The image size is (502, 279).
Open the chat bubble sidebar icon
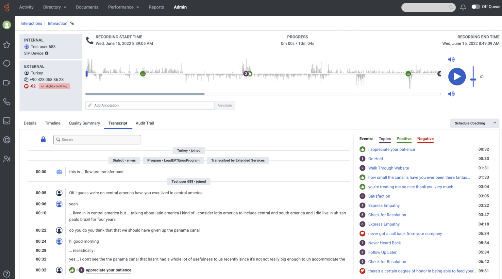7,64
